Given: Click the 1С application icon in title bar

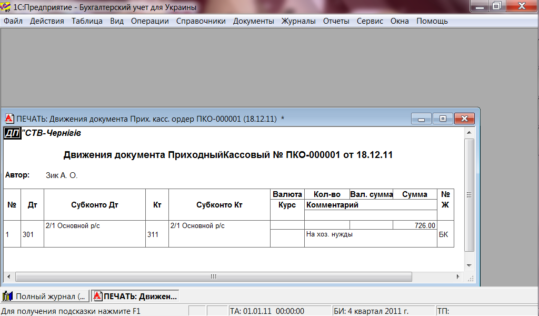Looking at the screenshot, I should click(x=5, y=6).
